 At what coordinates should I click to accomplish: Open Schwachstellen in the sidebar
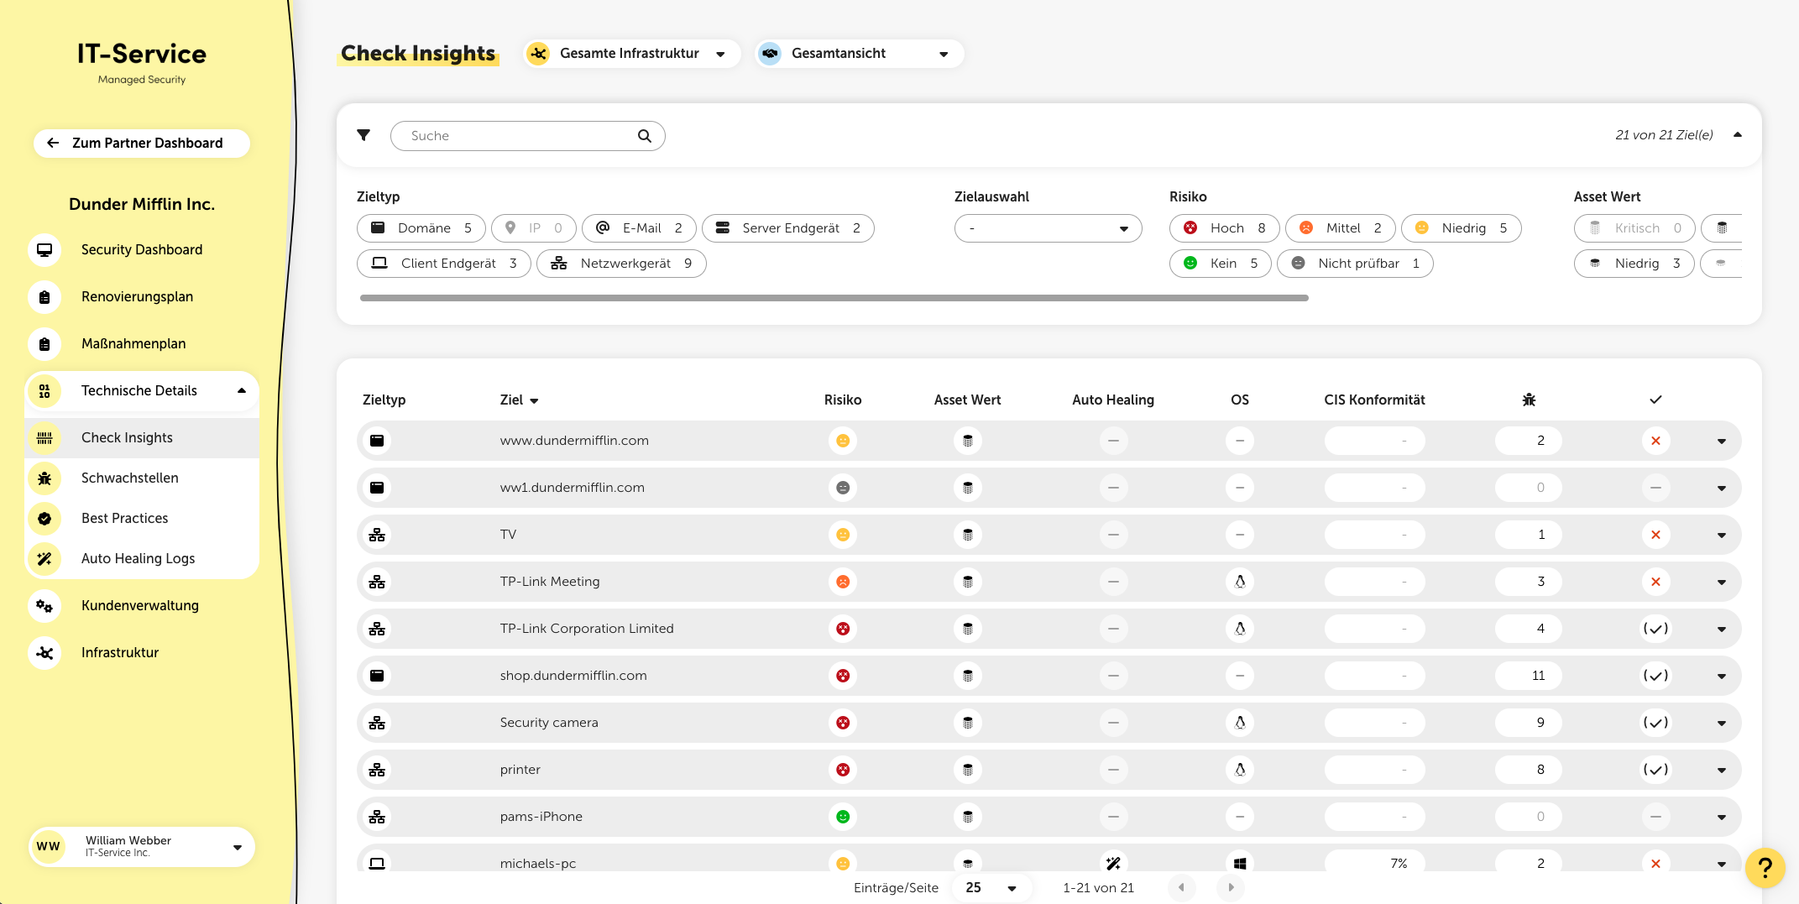[129, 478]
